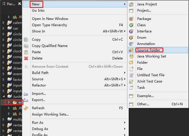Click the red Delete X icon
Viewport: 189px width, 136px height.
pos(26,58)
